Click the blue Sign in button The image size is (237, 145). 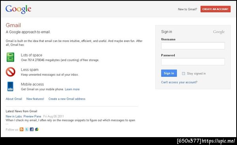pyautogui.click(x=169, y=73)
